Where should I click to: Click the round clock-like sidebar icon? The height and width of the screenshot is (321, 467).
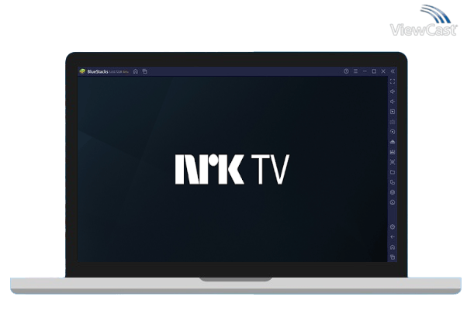[x=393, y=202]
